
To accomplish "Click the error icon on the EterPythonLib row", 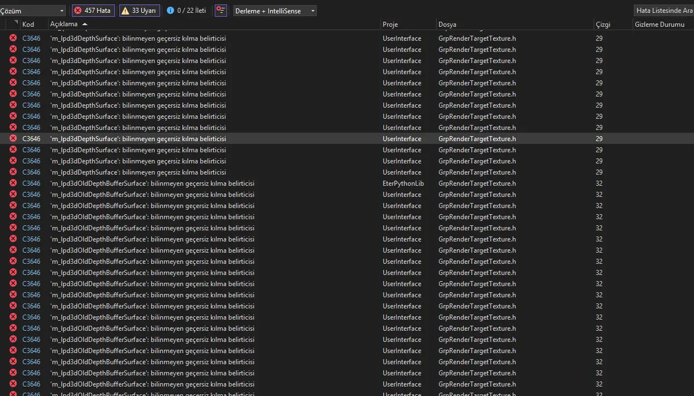I will click(x=13, y=183).
